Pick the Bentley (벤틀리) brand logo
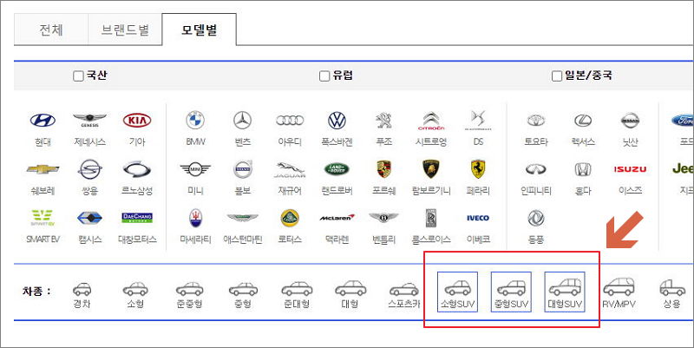Viewport: 694px width, 348px height. [x=383, y=218]
